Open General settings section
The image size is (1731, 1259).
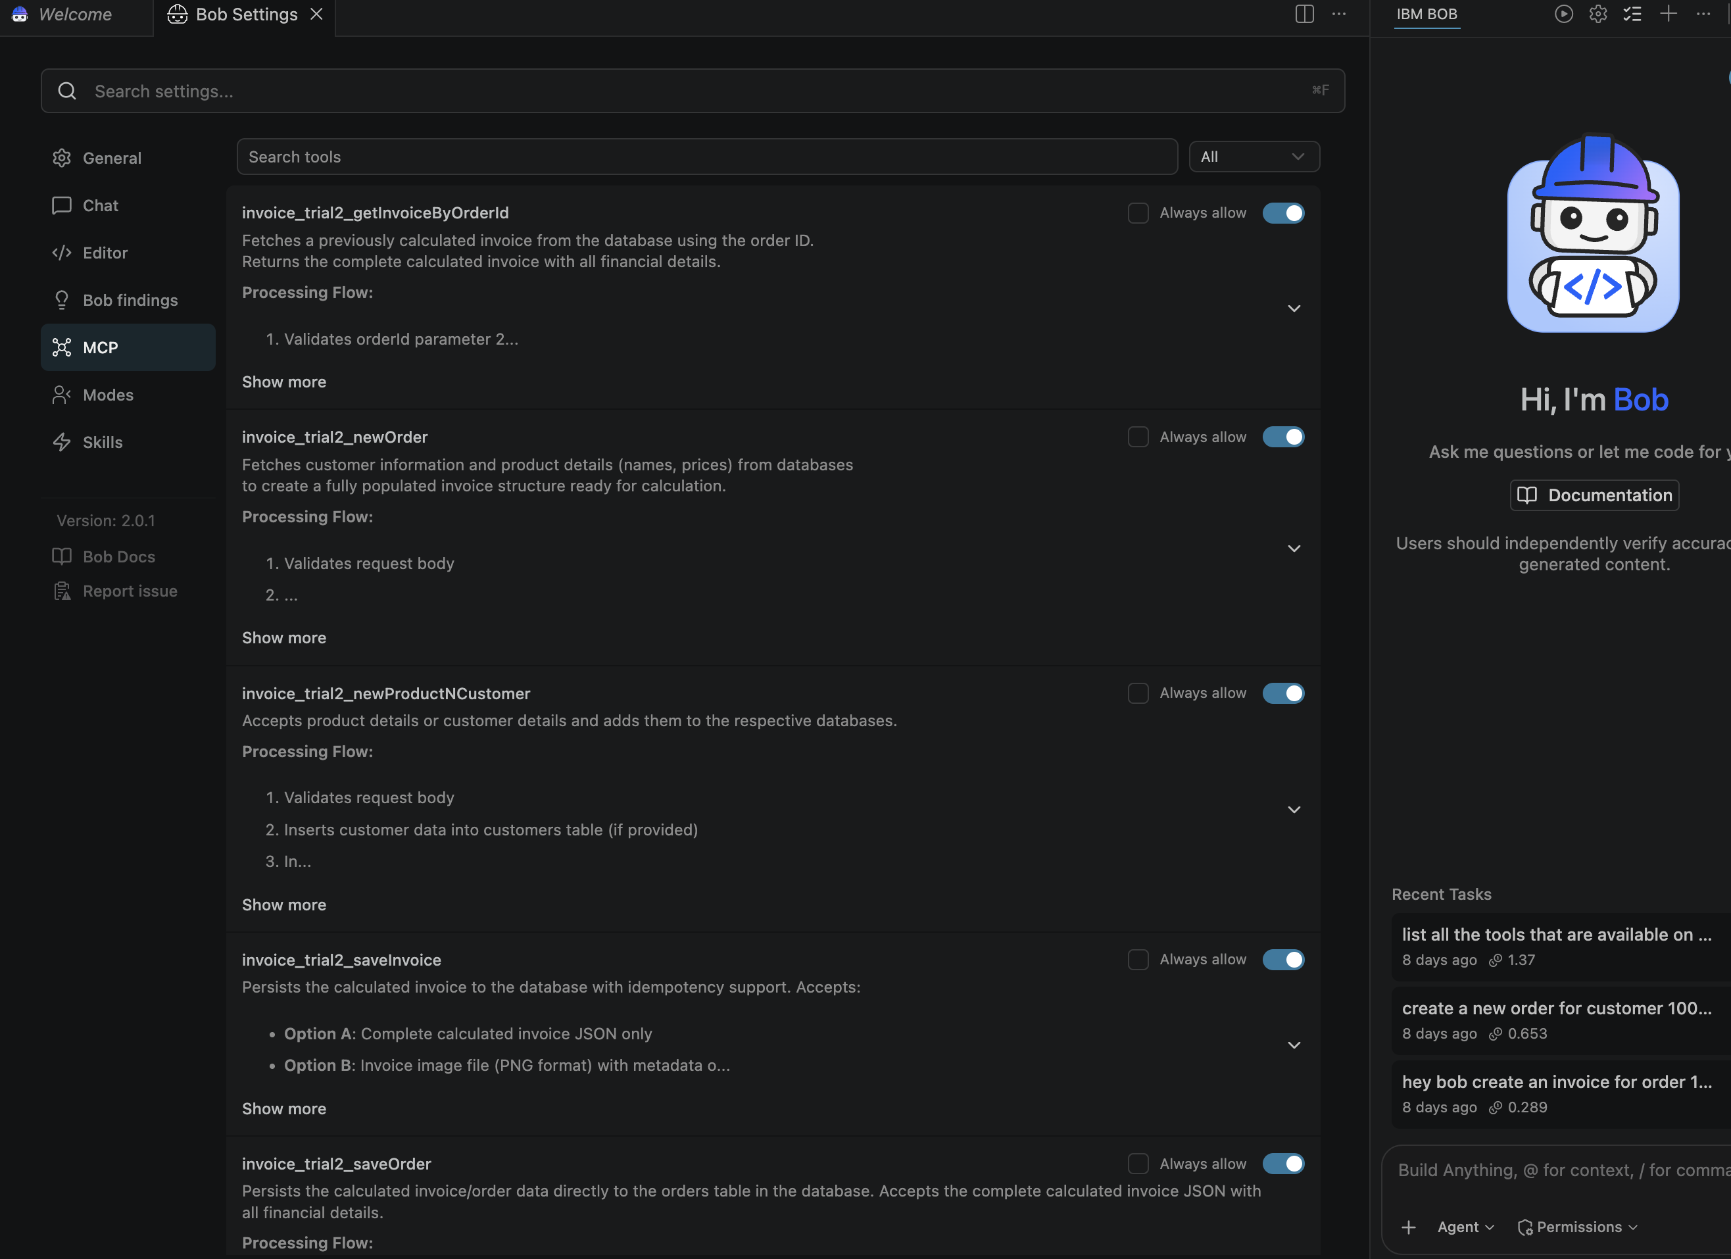(x=128, y=158)
